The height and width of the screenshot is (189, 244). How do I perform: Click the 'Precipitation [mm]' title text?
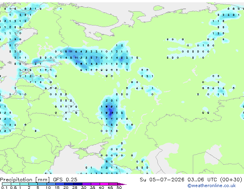click(x=25, y=180)
